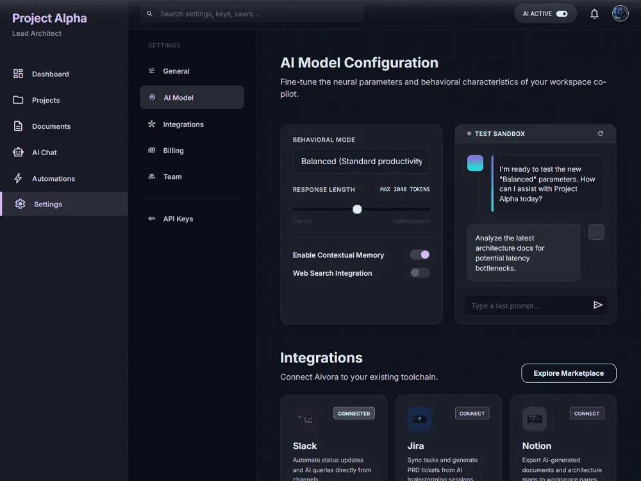This screenshot has width=641, height=481.
Task: Open AI Chat in the sidebar
Action: click(64, 152)
